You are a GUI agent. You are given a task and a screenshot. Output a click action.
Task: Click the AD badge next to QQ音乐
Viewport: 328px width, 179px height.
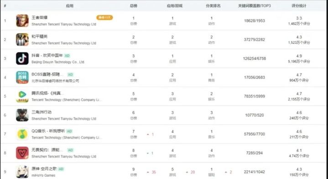[69, 131]
